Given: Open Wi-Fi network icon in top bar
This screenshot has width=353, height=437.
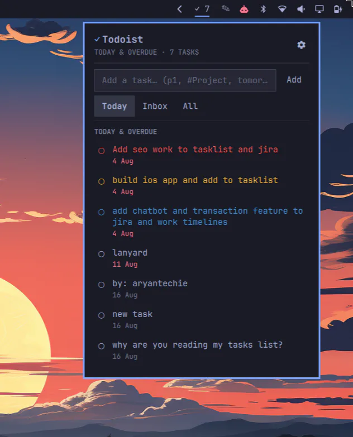Looking at the screenshot, I should (282, 9).
